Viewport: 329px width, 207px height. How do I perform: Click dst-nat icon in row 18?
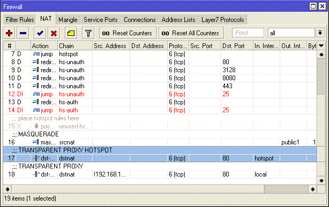point(36,174)
